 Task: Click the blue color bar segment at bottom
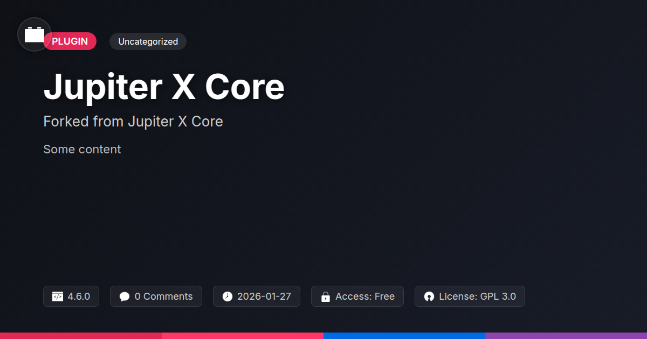404,336
